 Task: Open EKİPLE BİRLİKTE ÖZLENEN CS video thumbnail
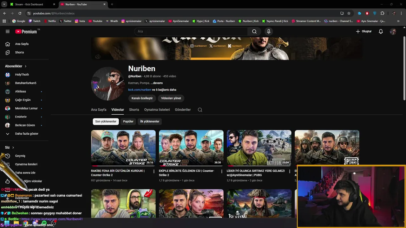[191, 148]
